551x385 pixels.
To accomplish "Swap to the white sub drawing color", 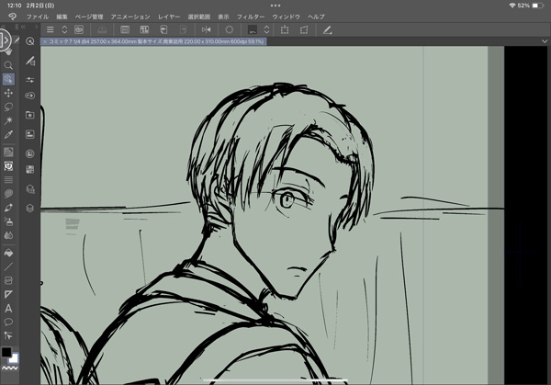I will pos(14,359).
